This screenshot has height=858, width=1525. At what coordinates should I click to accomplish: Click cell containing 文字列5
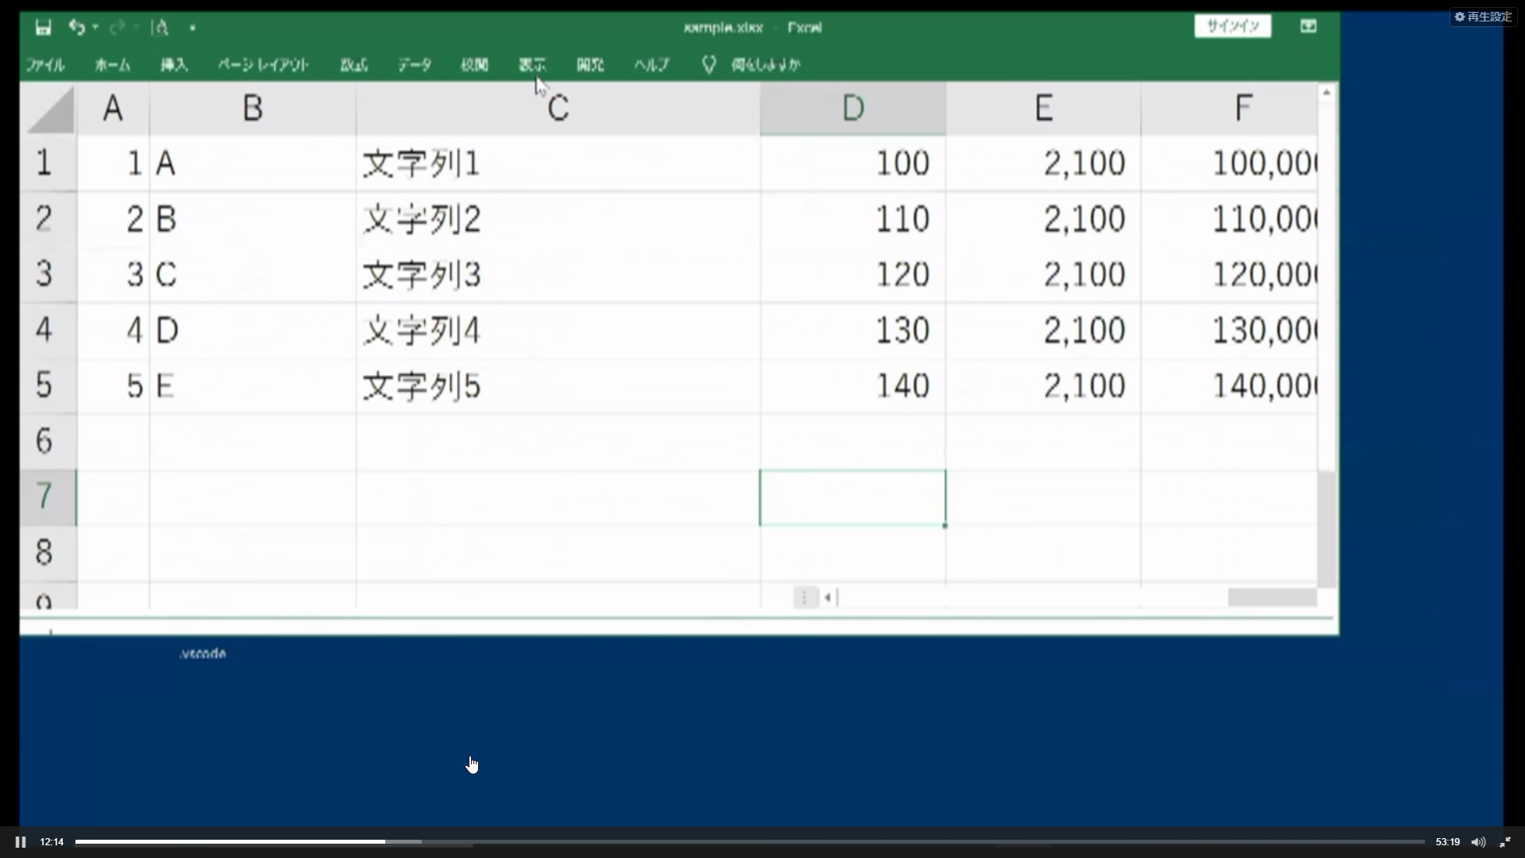point(558,385)
